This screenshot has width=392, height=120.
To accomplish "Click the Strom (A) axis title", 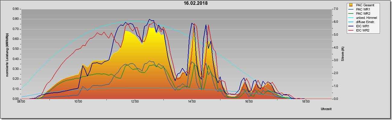I will [x=343, y=54].
